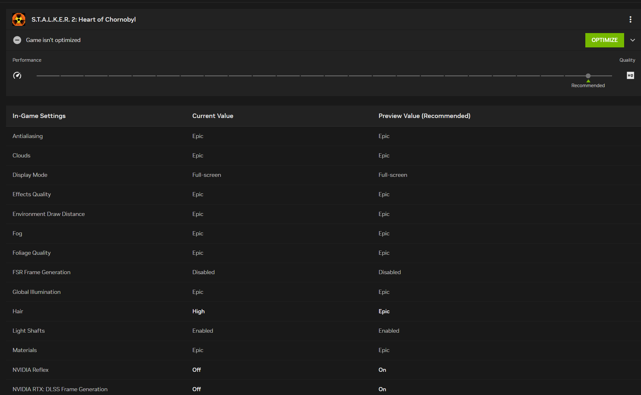Click the 'Recommended' label under the slider

coord(588,86)
